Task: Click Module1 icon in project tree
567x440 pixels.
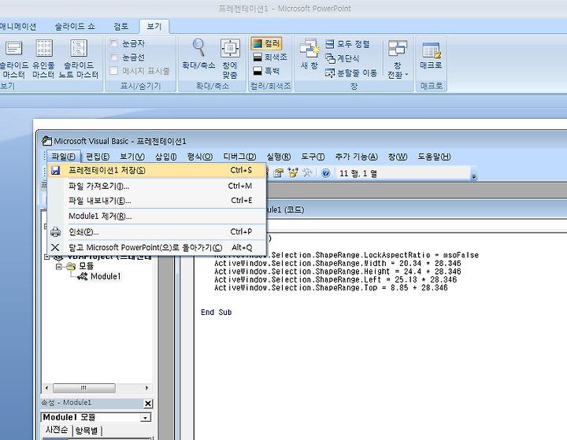Action: (x=83, y=276)
